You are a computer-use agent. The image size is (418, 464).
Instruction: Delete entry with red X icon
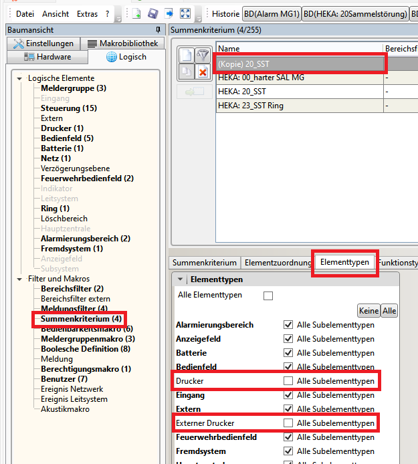tap(203, 72)
